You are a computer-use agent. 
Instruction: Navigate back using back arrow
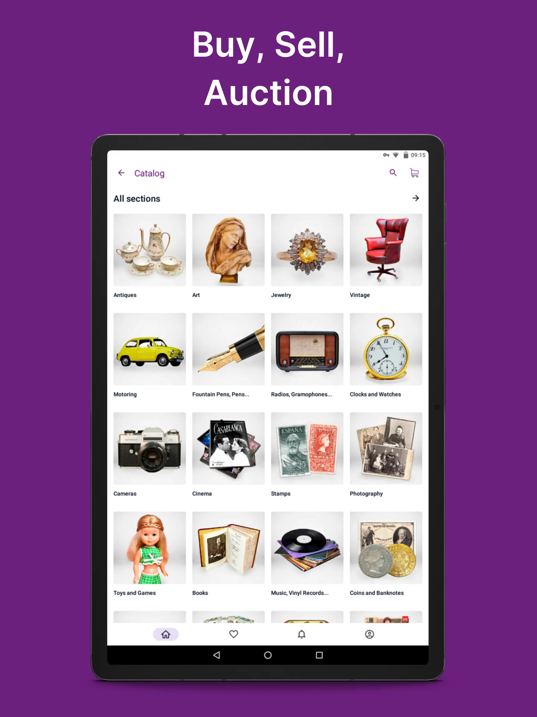[122, 173]
